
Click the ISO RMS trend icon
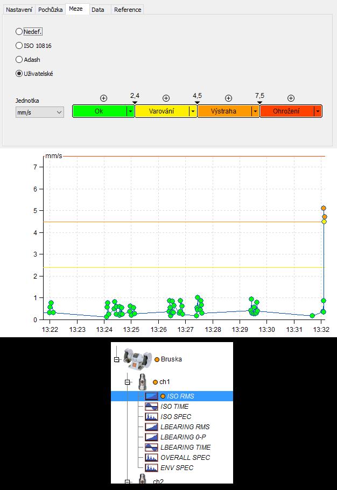click(x=151, y=396)
